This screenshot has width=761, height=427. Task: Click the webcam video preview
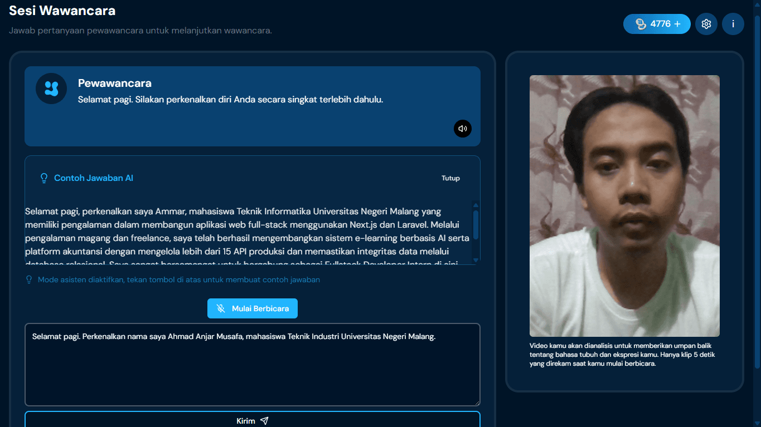coord(624,206)
